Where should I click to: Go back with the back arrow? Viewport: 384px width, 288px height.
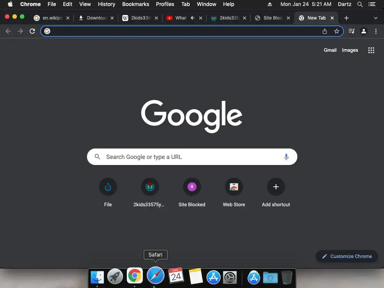tap(8, 31)
